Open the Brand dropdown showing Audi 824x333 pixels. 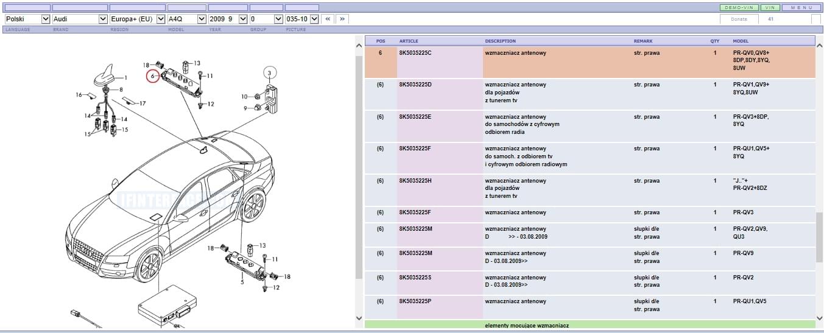click(x=80, y=19)
